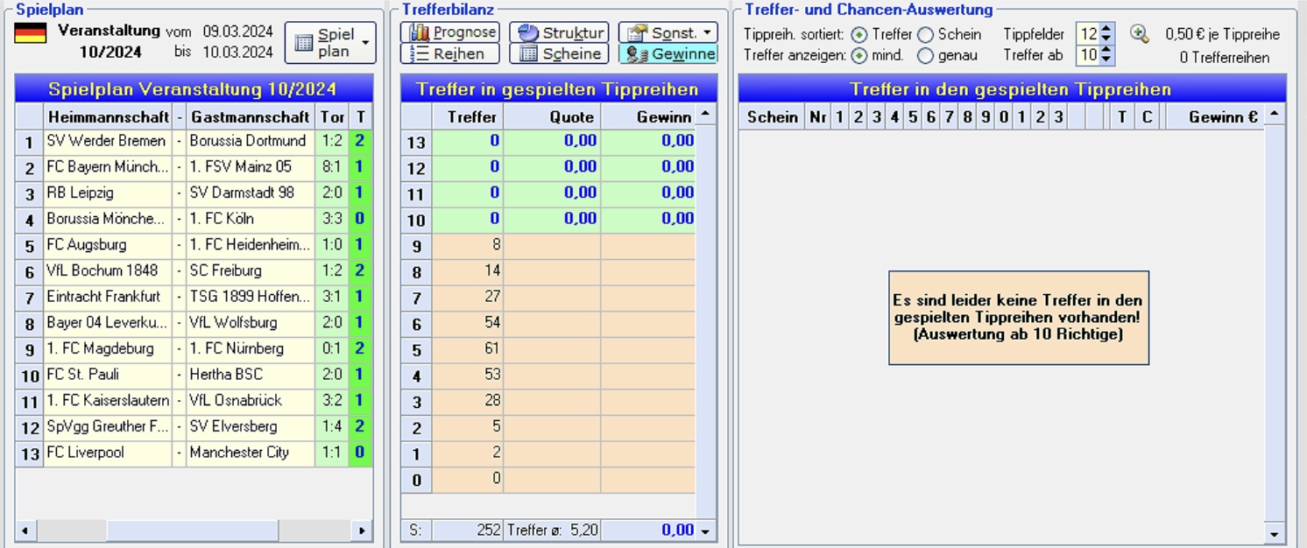Select the 'Hertha BSC' cell
1307x548 pixels.
(x=251, y=375)
